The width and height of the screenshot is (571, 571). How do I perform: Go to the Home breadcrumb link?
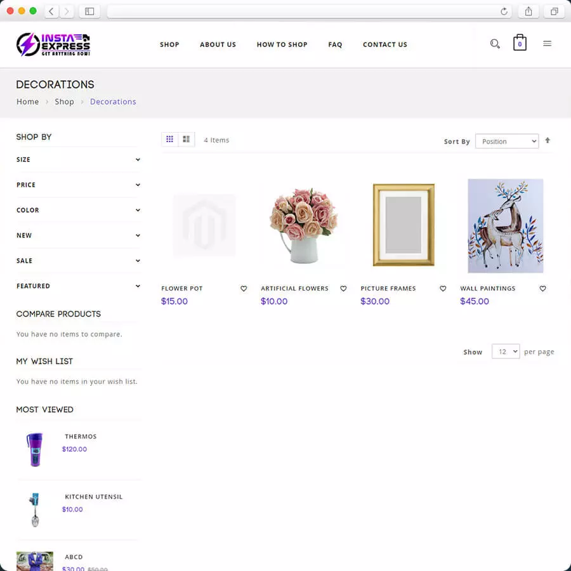[28, 102]
